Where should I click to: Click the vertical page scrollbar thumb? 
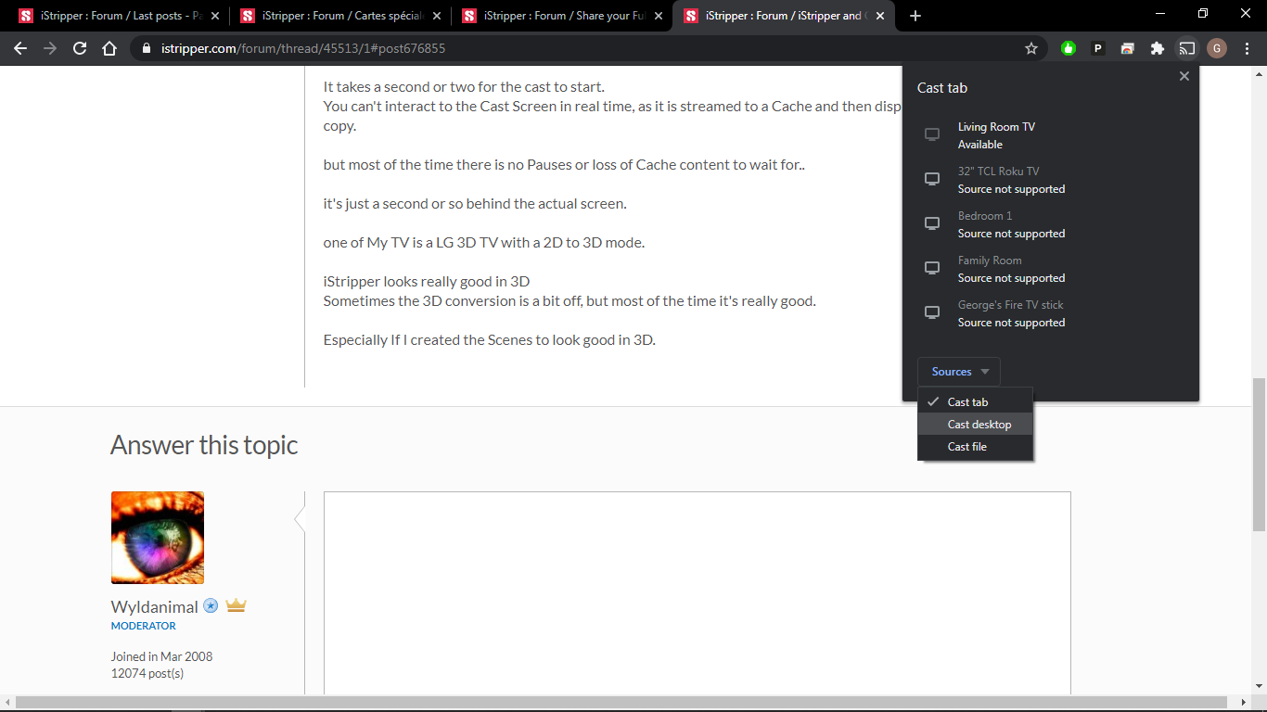(x=1259, y=453)
